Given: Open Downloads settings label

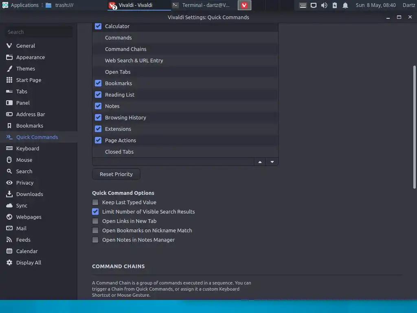Looking at the screenshot, I should pyautogui.click(x=29, y=194).
